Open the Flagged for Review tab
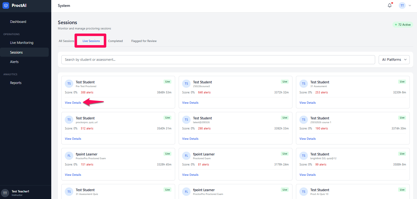Viewport: 417px width, 199px height. tap(144, 41)
